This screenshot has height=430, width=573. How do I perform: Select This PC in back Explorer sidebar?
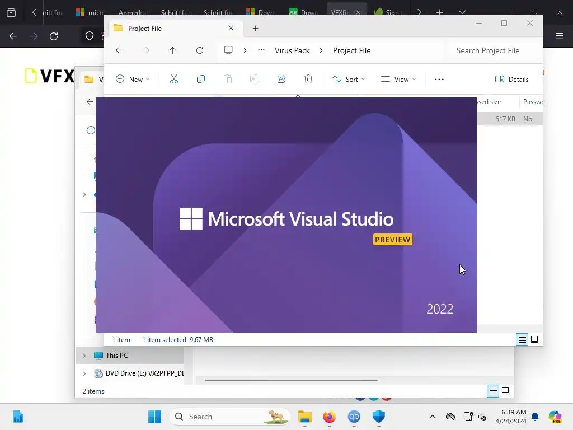(130, 356)
